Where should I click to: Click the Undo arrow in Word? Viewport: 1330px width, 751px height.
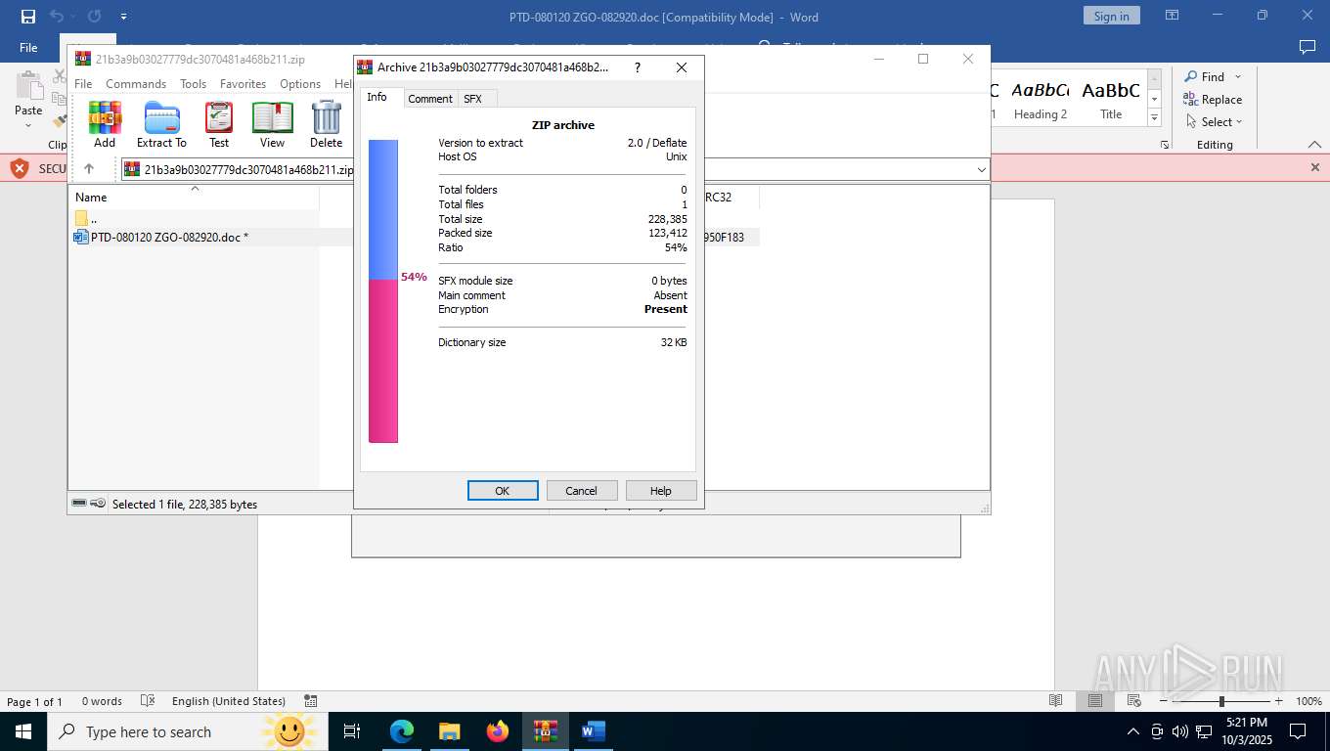pyautogui.click(x=57, y=17)
